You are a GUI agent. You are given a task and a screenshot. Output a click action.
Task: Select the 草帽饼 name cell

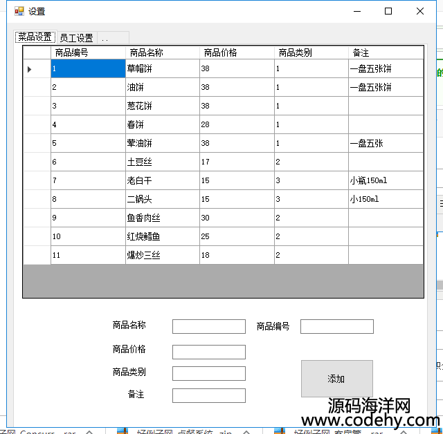163,68
